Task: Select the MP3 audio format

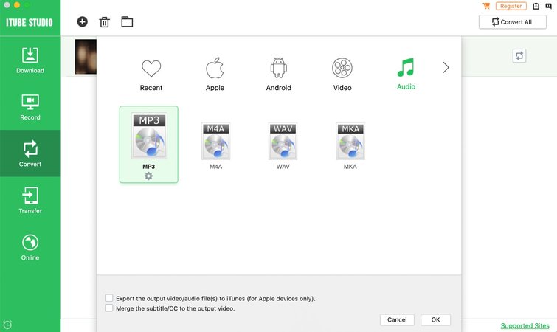Action: pos(149,145)
